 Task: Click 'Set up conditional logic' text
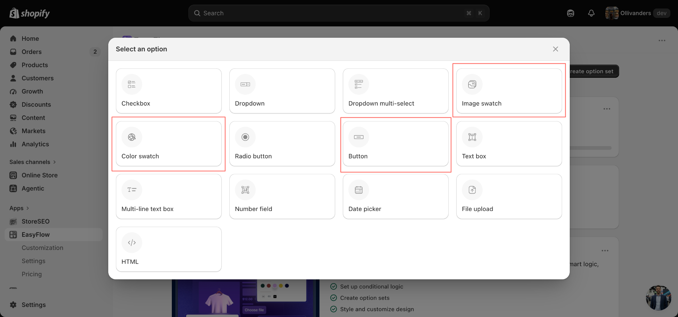coord(371,287)
